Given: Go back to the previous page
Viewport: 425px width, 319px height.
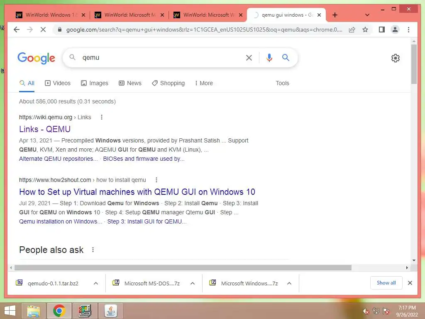Looking at the screenshot, I should coord(17,29).
